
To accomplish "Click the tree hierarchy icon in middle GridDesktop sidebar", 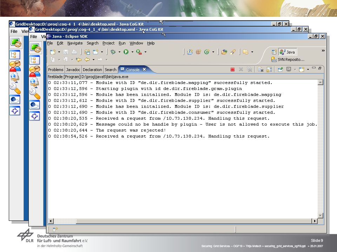I will pyautogui.click(x=35, y=60).
